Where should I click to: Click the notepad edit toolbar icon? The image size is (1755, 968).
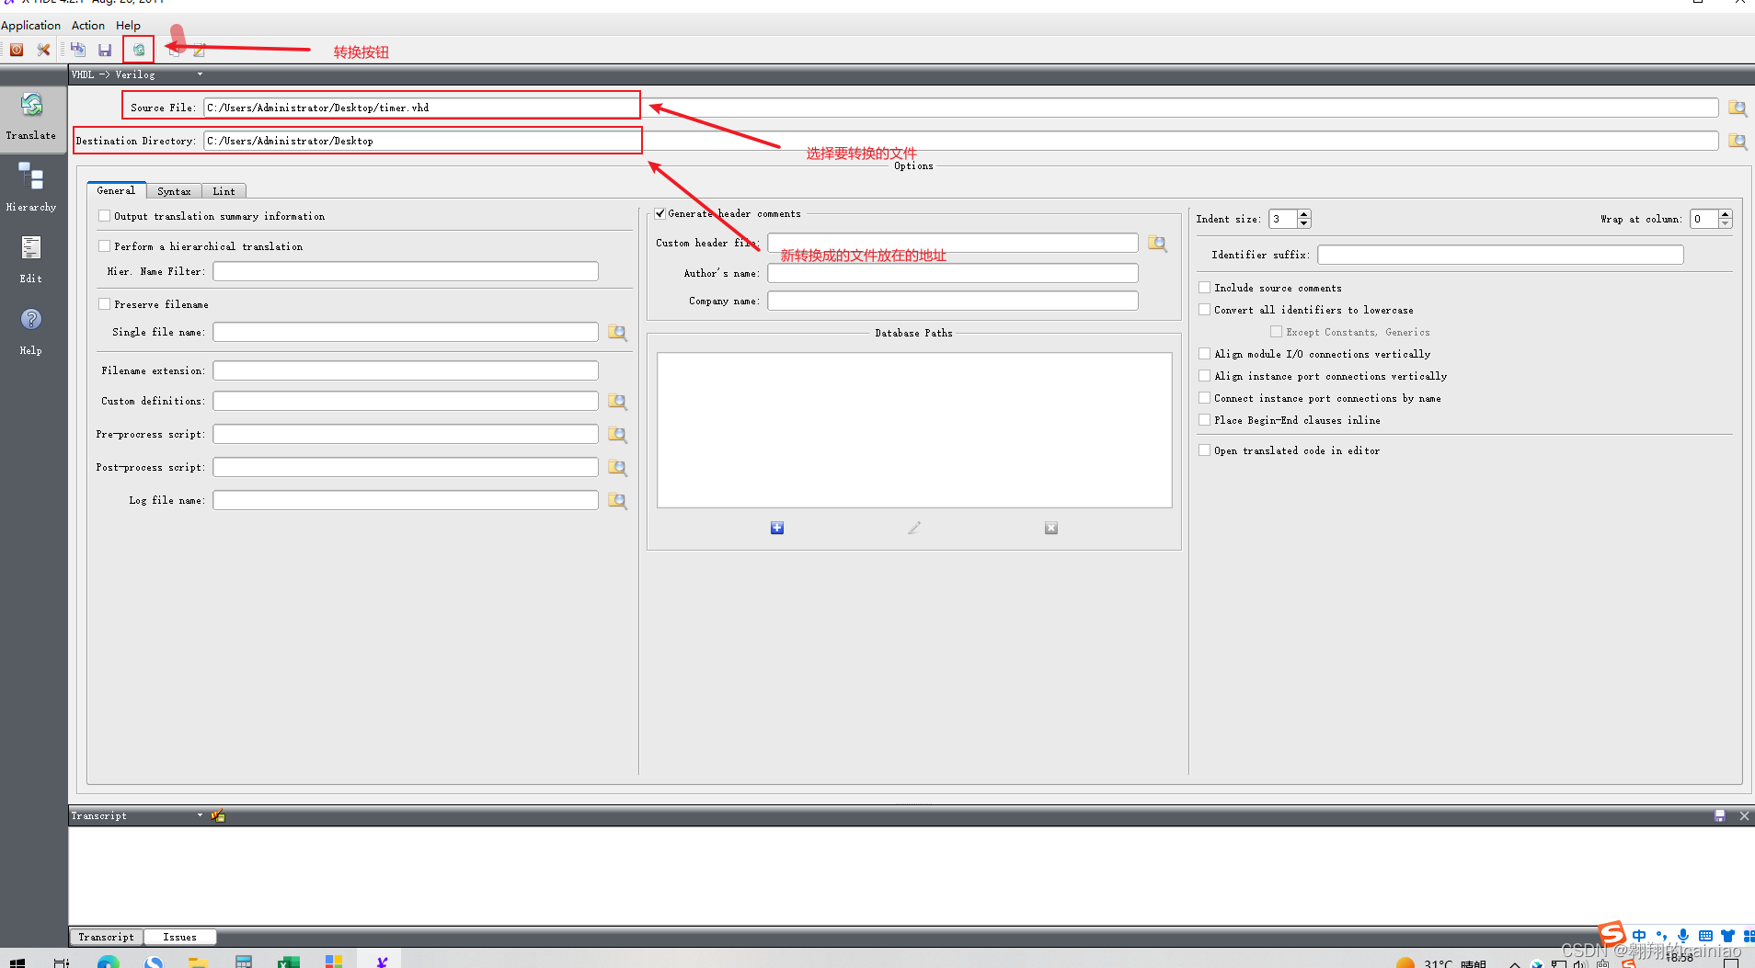coord(199,51)
